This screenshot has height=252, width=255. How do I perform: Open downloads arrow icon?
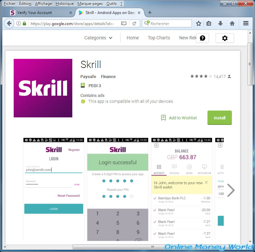(x=220, y=23)
